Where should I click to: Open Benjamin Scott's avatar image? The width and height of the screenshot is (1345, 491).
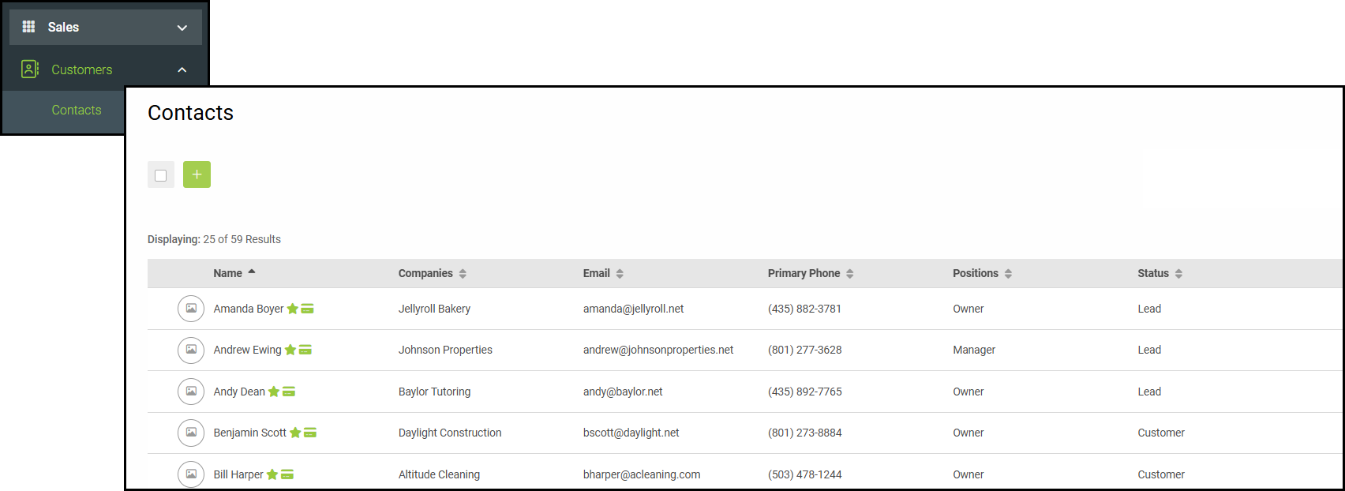point(191,433)
